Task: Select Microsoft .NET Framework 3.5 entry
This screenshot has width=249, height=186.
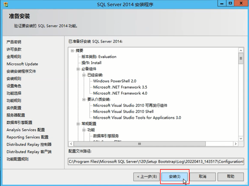Action: click(x=120, y=87)
